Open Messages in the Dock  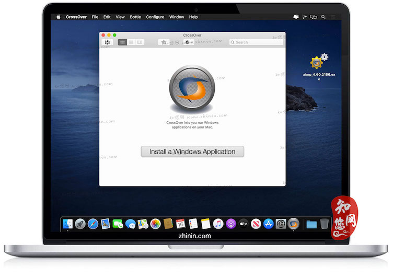pos(130,224)
